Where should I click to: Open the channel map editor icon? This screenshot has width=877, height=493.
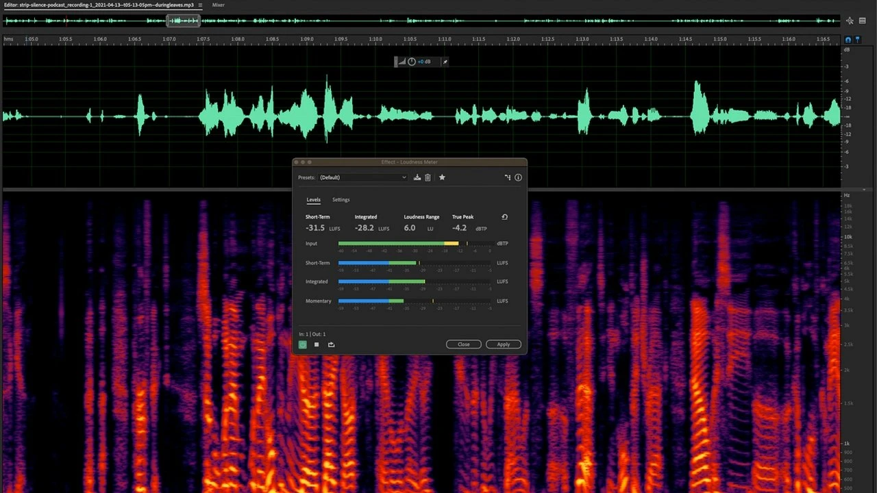(508, 177)
